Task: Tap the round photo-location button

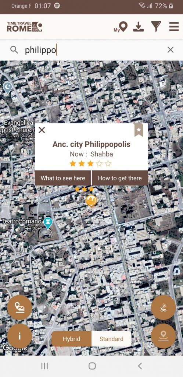Action: point(19,307)
